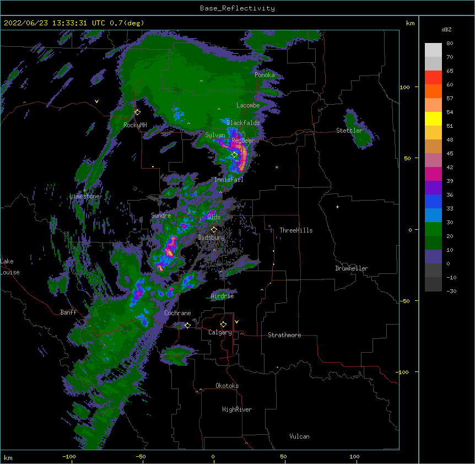
Task: Pick the dark orange 60-57 dBZ legend swatch
Action: 433,91
